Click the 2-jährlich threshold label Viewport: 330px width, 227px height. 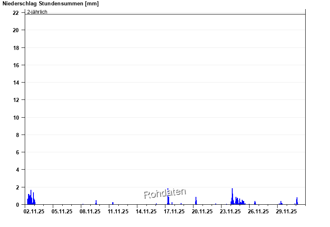(37, 12)
